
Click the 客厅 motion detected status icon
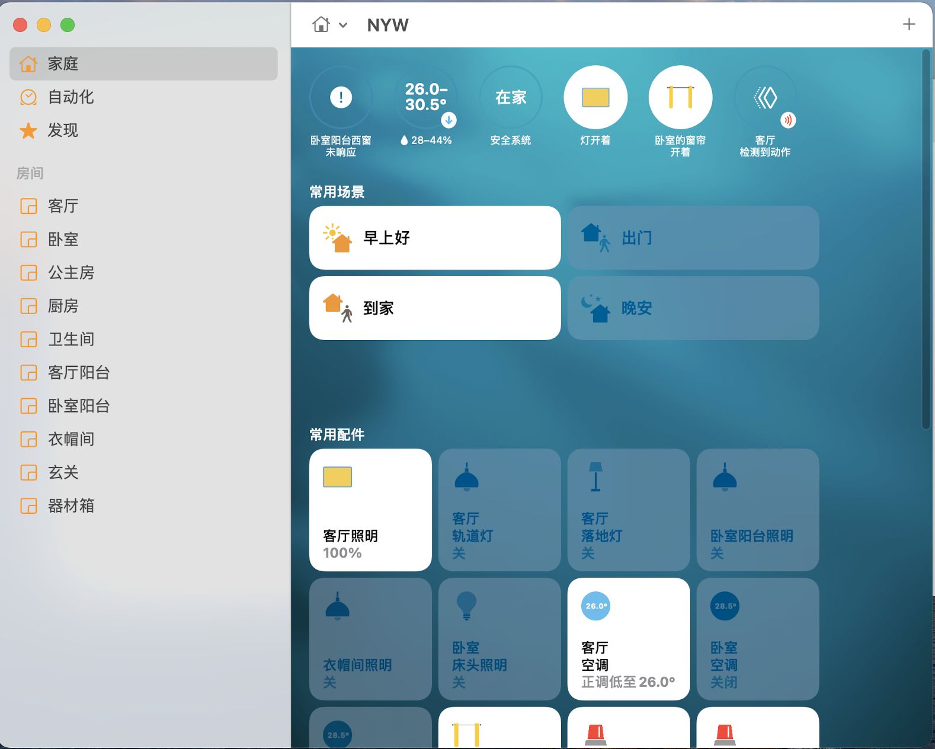tap(765, 97)
